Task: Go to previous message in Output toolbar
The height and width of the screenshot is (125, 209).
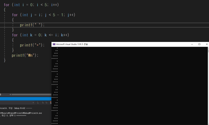Action: tap(43, 103)
